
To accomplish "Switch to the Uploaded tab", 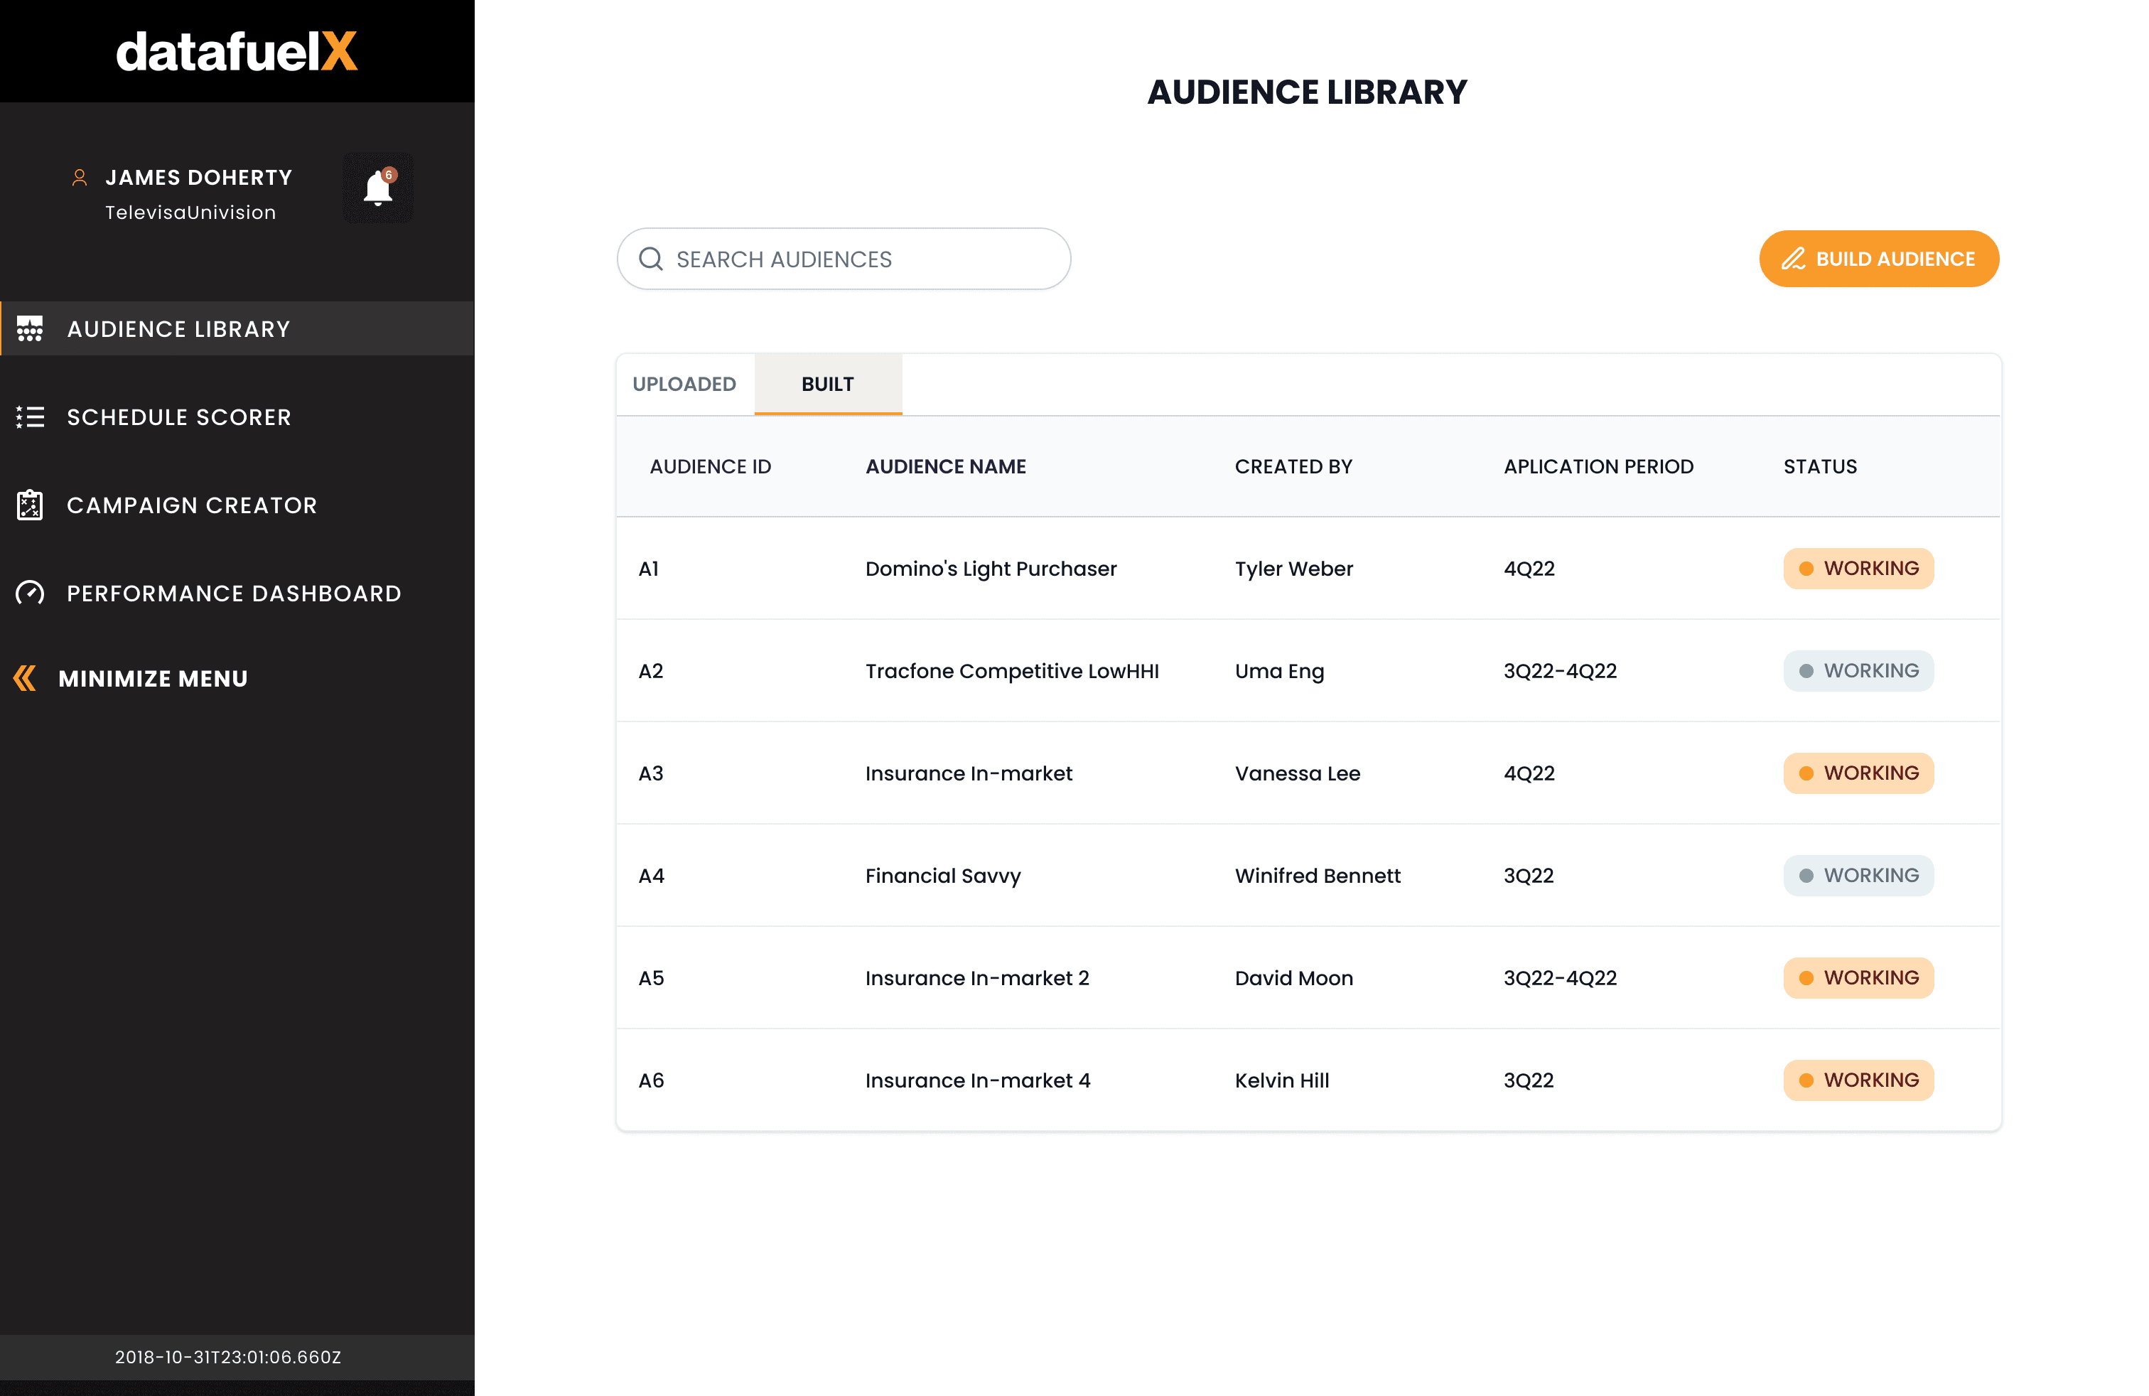I will pyautogui.click(x=684, y=385).
